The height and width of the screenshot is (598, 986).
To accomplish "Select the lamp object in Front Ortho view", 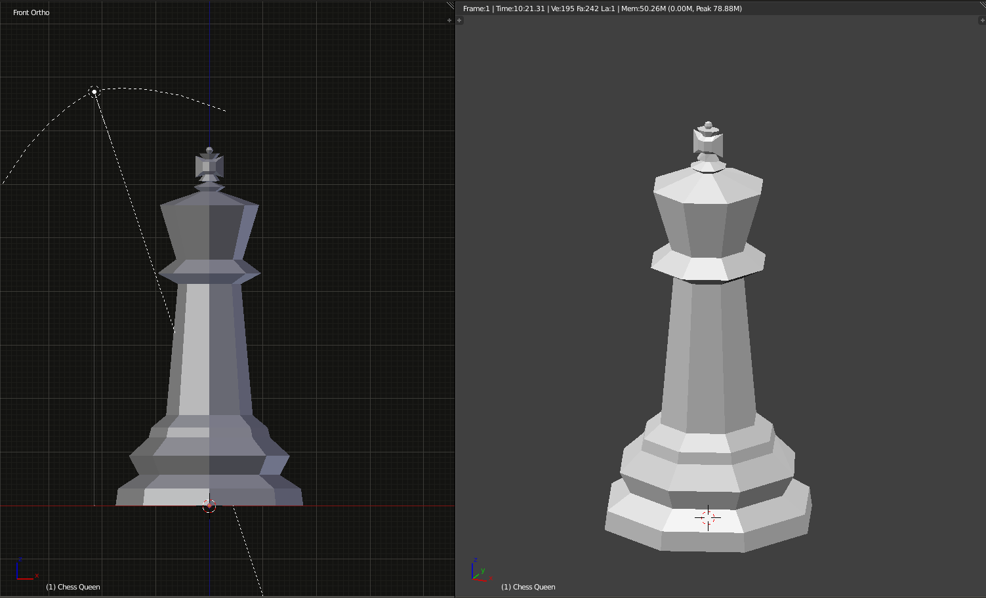I will coord(94,91).
